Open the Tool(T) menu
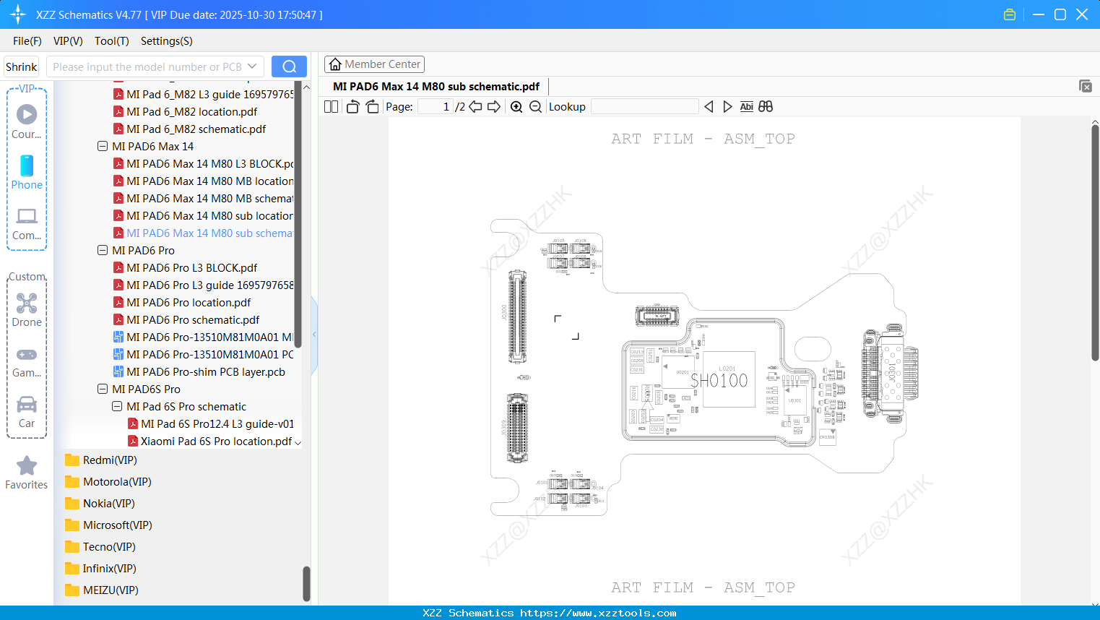1100x620 pixels. pyautogui.click(x=111, y=41)
